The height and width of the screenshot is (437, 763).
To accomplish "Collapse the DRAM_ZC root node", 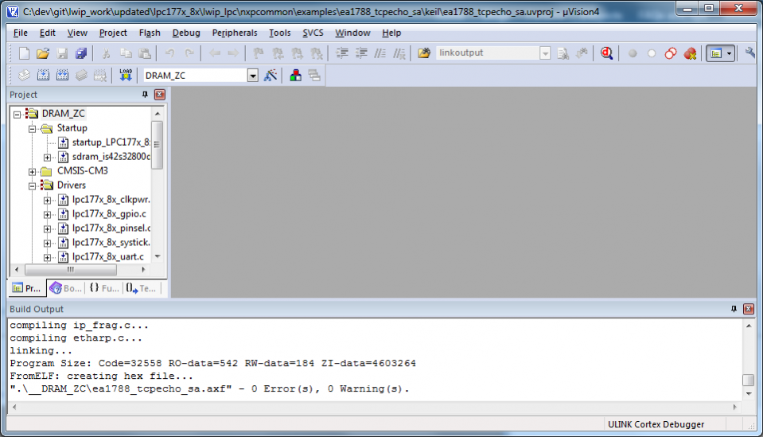I will [17, 115].
